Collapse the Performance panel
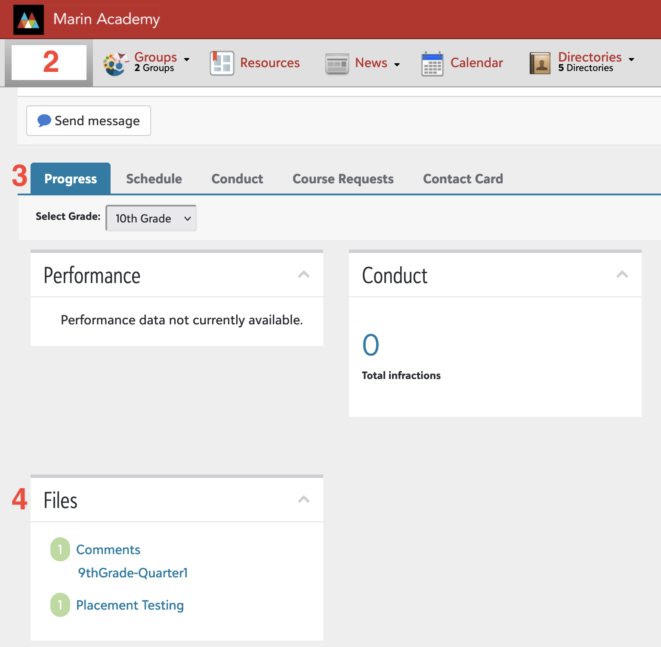 tap(304, 274)
